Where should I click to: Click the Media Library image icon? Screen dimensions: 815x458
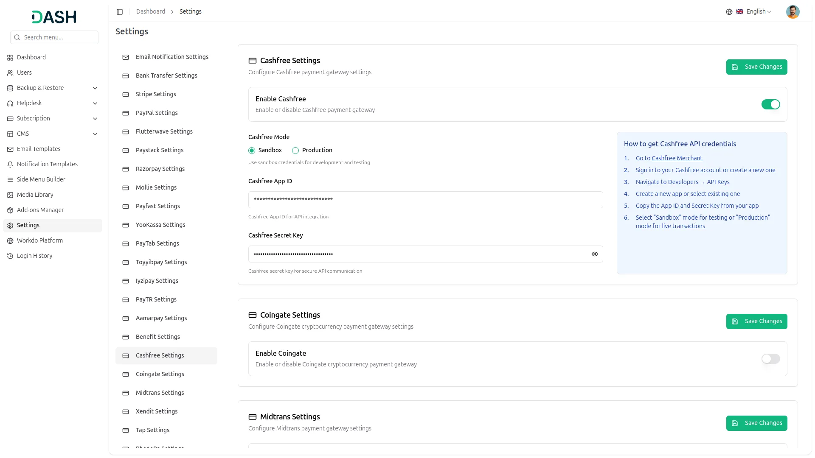tap(10, 195)
